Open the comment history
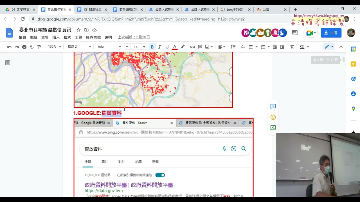This screenshot has width=360, height=202. point(295,33)
